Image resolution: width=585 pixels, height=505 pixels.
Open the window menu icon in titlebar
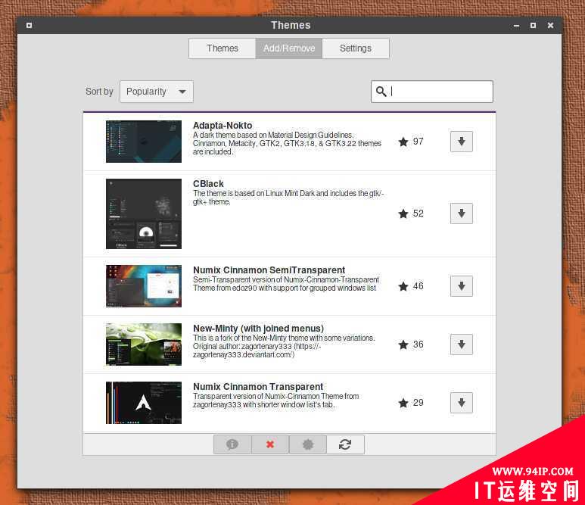[29, 26]
